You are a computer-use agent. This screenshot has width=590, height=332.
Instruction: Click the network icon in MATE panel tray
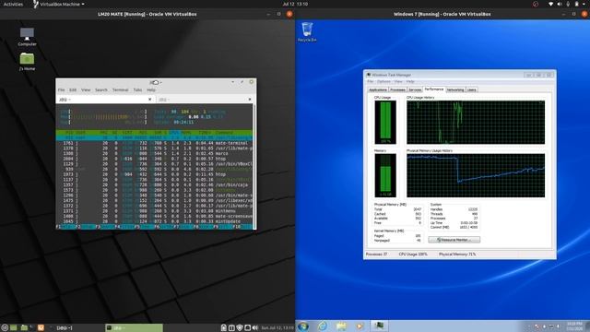247,328
